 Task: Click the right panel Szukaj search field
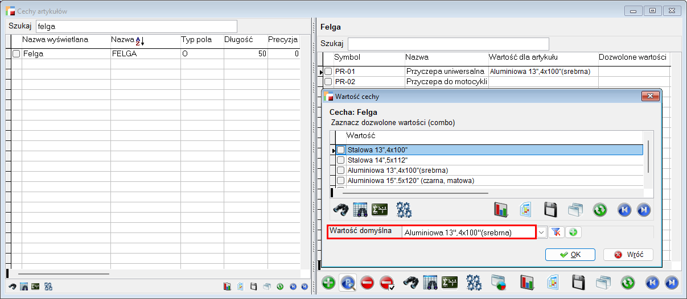click(x=448, y=44)
